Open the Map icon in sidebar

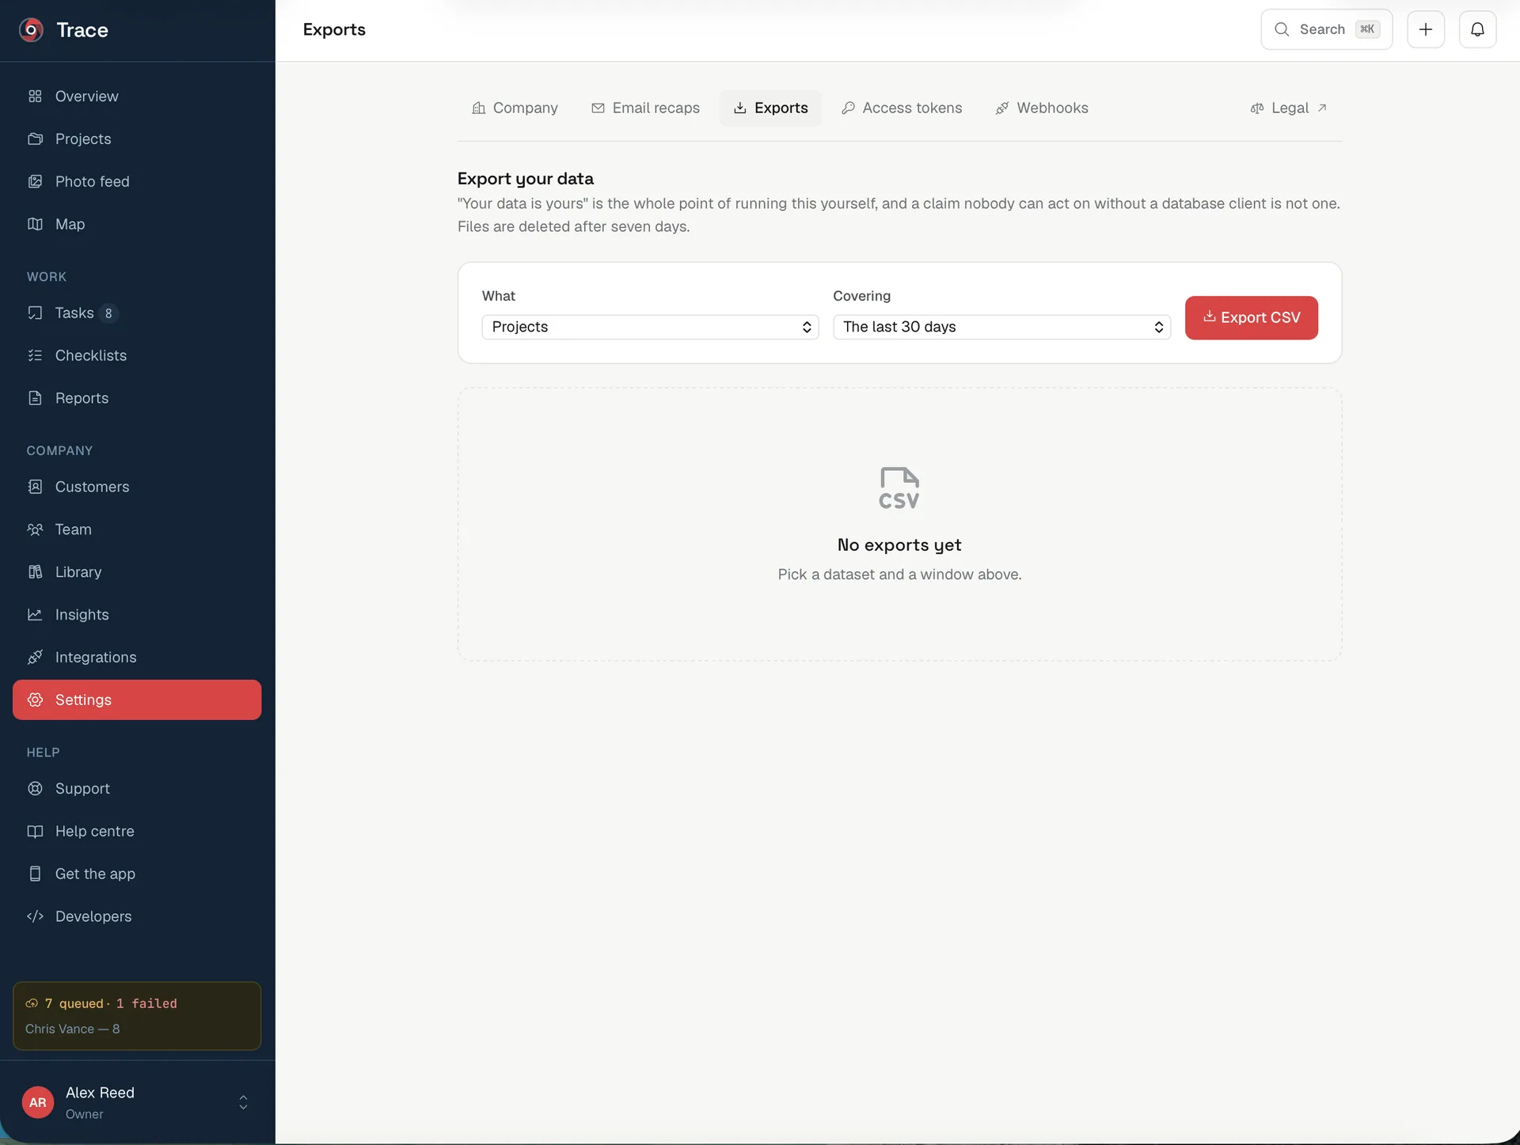click(35, 225)
